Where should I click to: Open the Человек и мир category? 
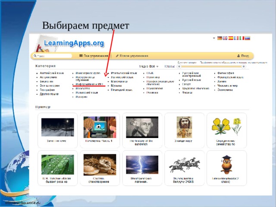point(227,86)
